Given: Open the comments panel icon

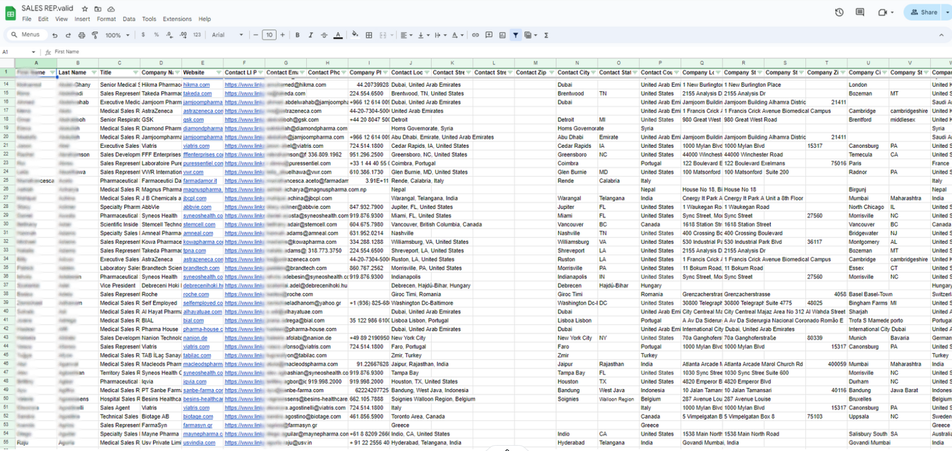Looking at the screenshot, I should point(860,12).
